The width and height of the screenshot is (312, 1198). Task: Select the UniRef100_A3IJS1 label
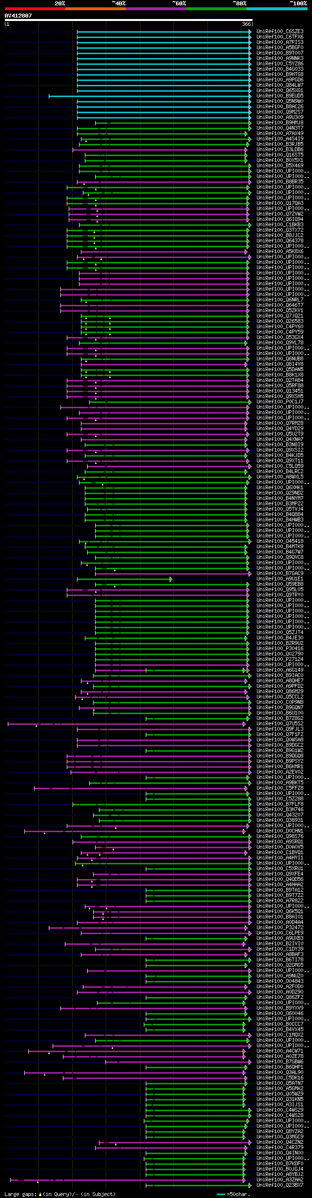pyautogui.click(x=280, y=1105)
